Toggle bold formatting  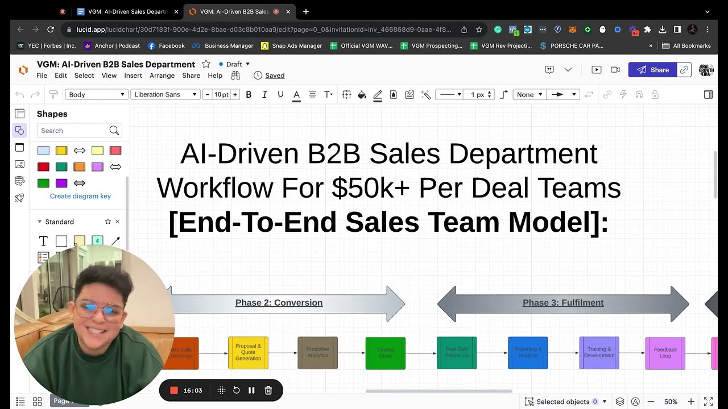tap(249, 94)
